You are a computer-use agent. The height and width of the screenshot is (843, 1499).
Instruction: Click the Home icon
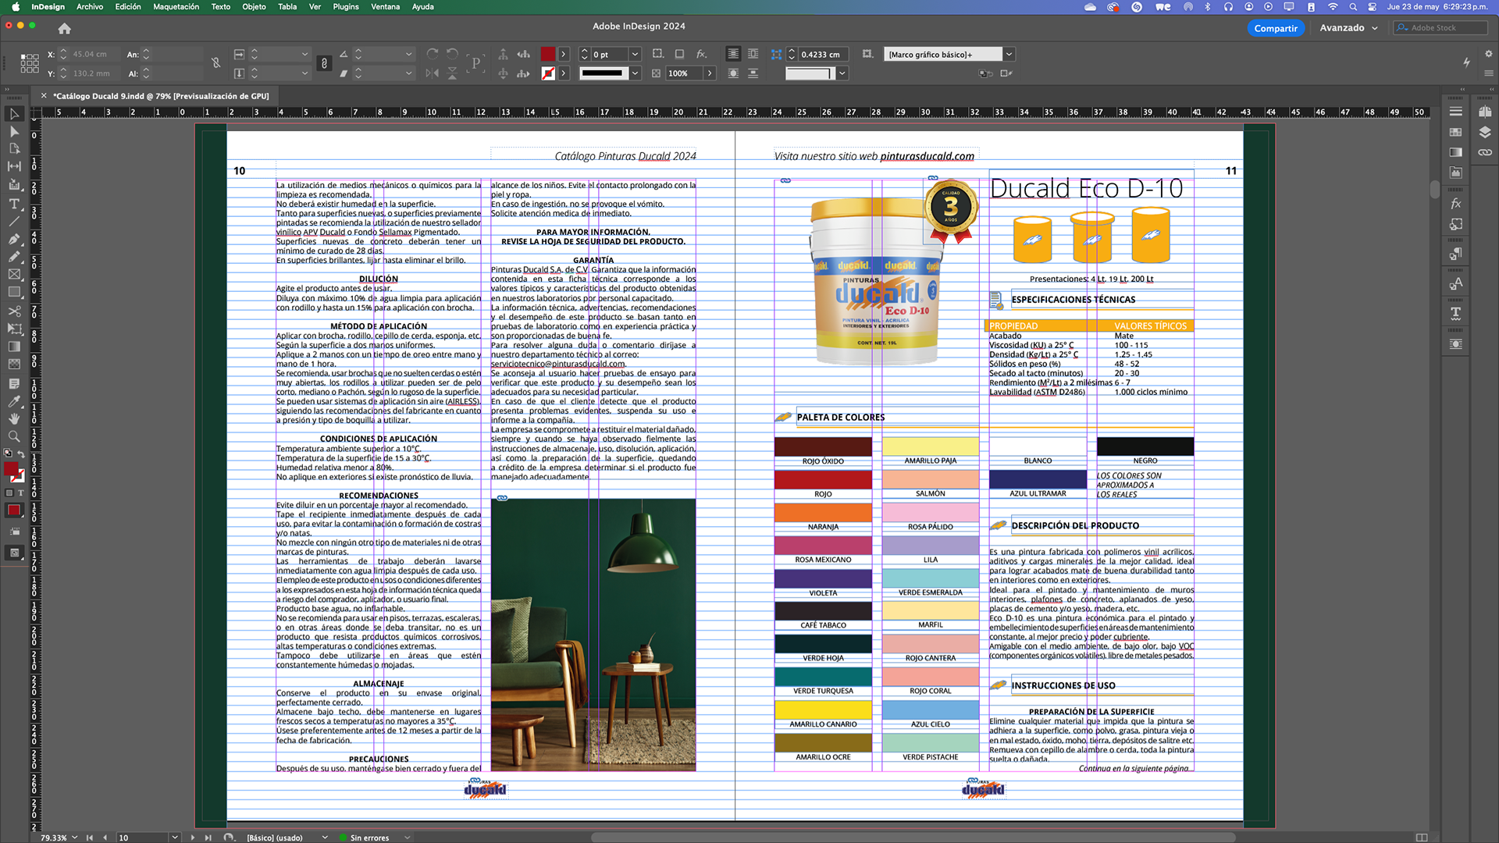(x=65, y=28)
